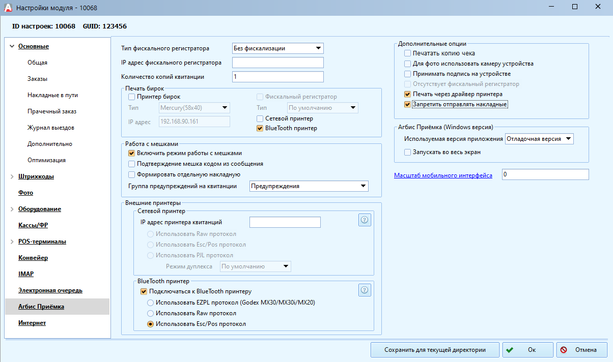Expand the Штрихкоды tree section
This screenshot has width=613, height=362.
(12, 177)
